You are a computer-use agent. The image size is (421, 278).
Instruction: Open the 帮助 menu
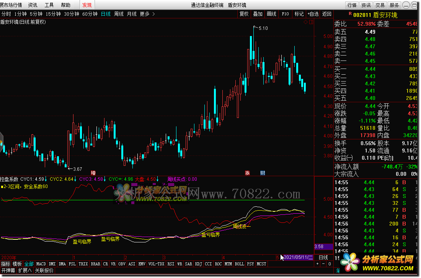65,5
